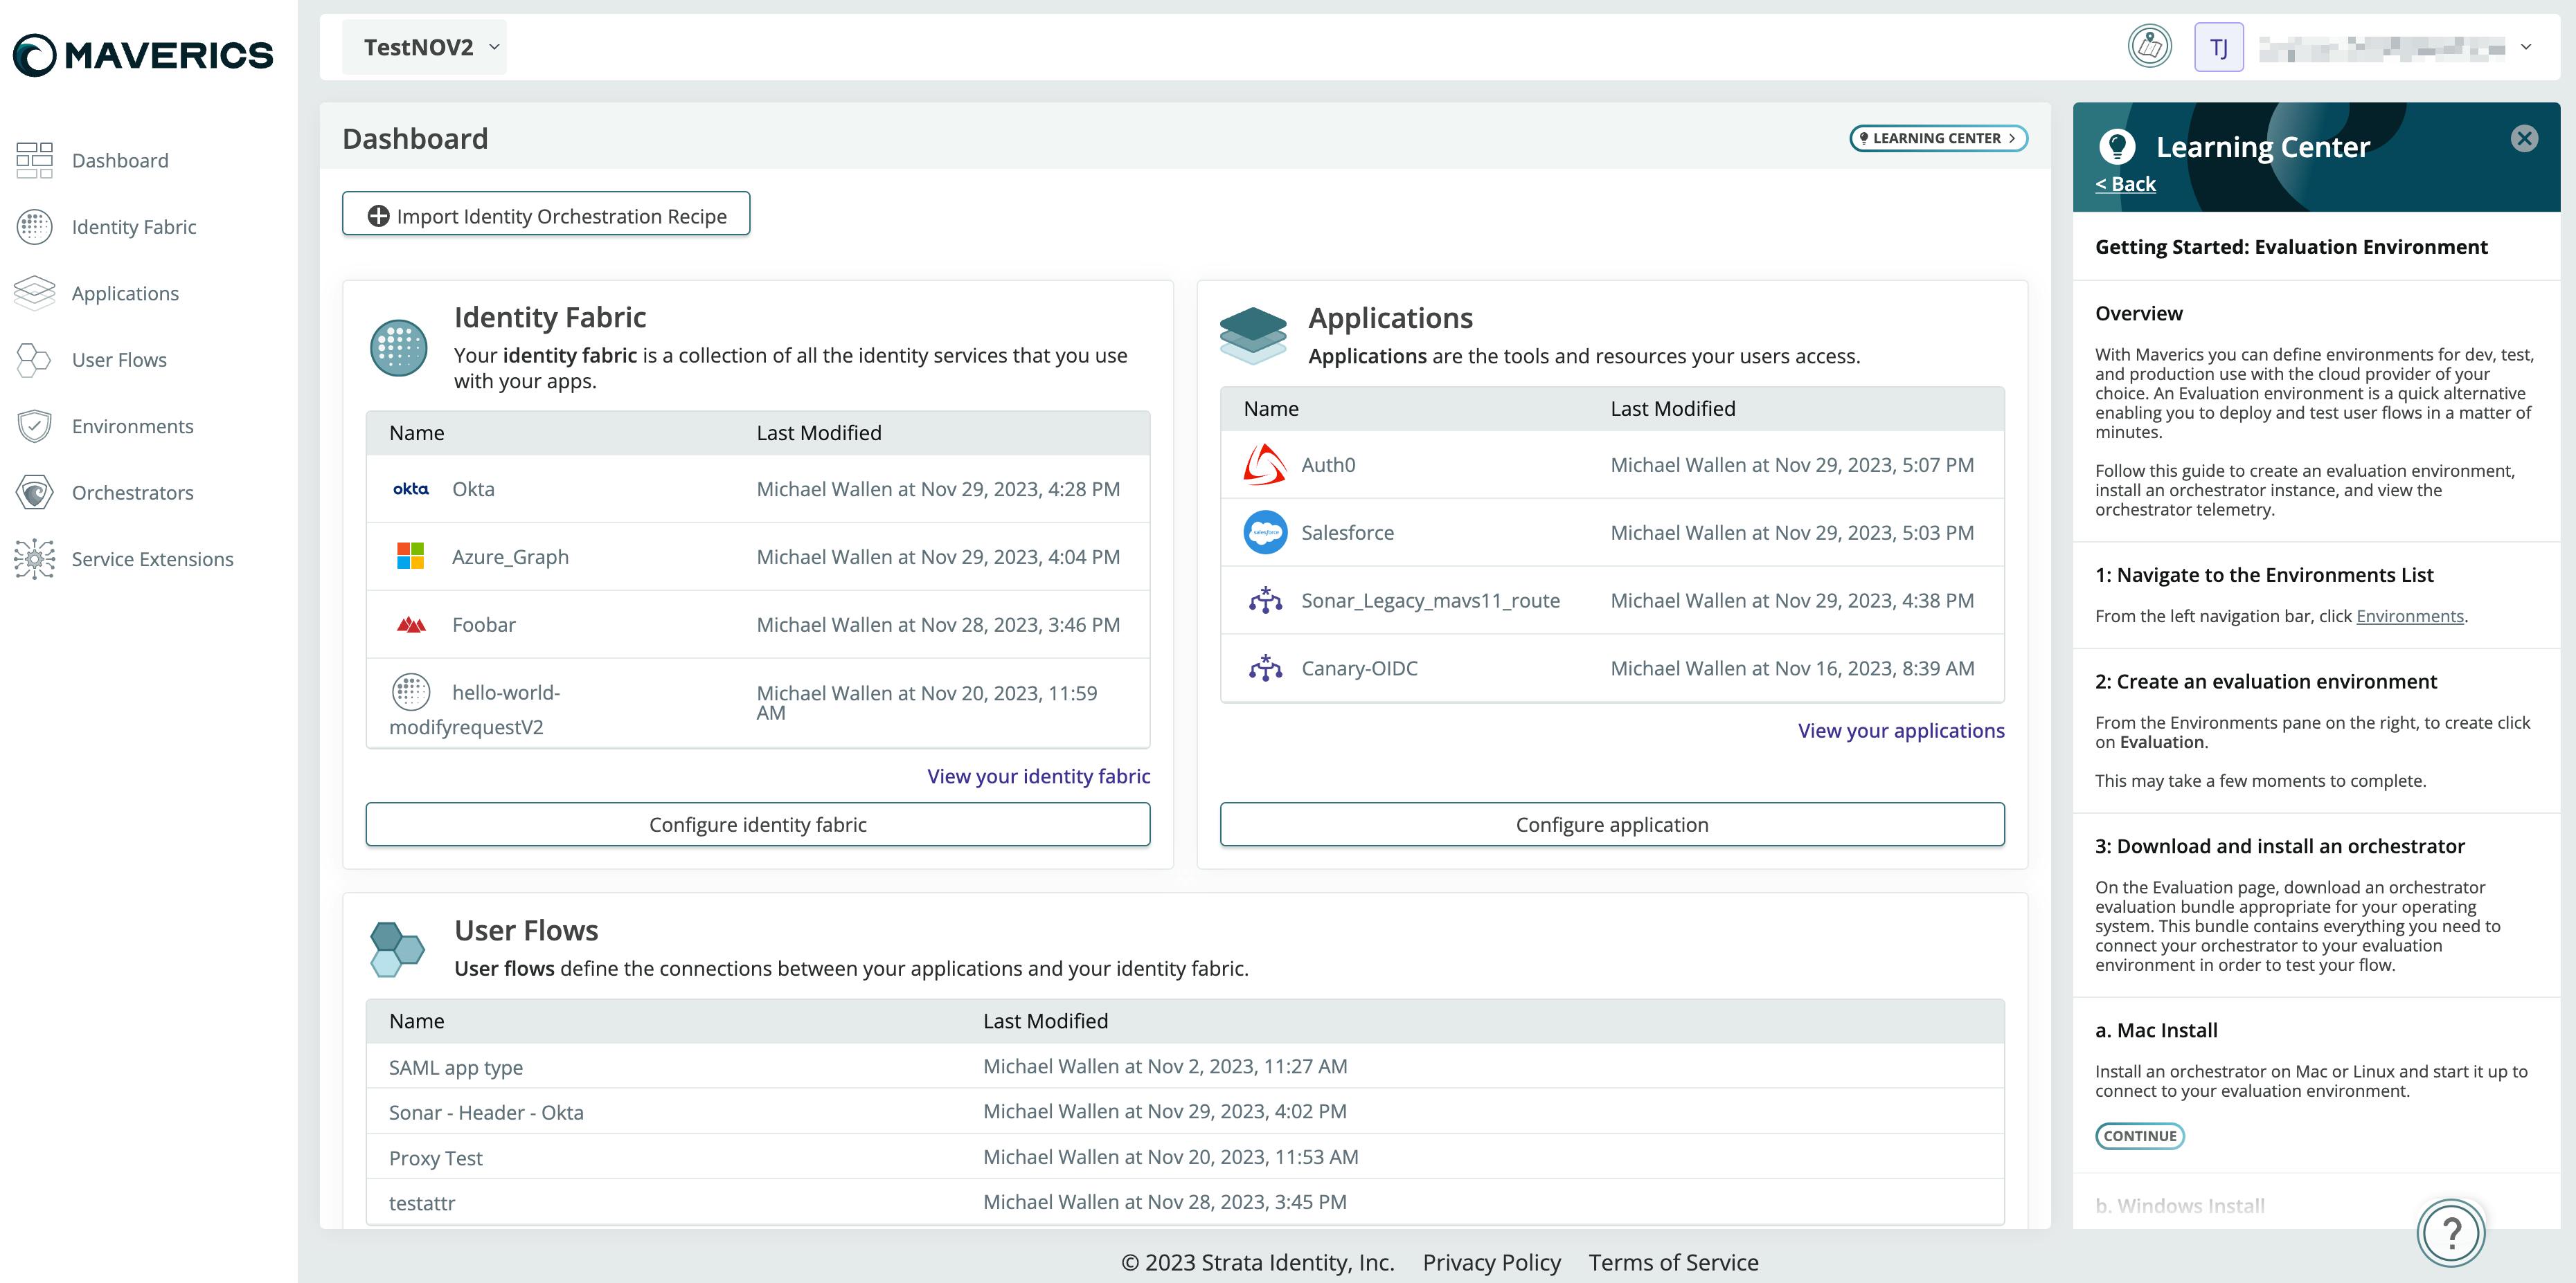
Task: Open Orchestrators from the sidebar icon
Action: click(x=34, y=493)
